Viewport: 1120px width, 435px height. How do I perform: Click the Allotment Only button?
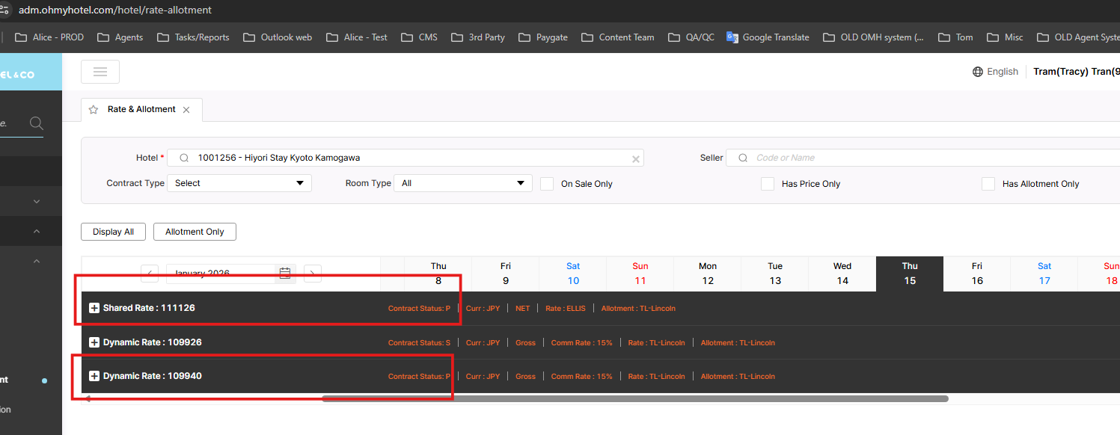point(195,232)
